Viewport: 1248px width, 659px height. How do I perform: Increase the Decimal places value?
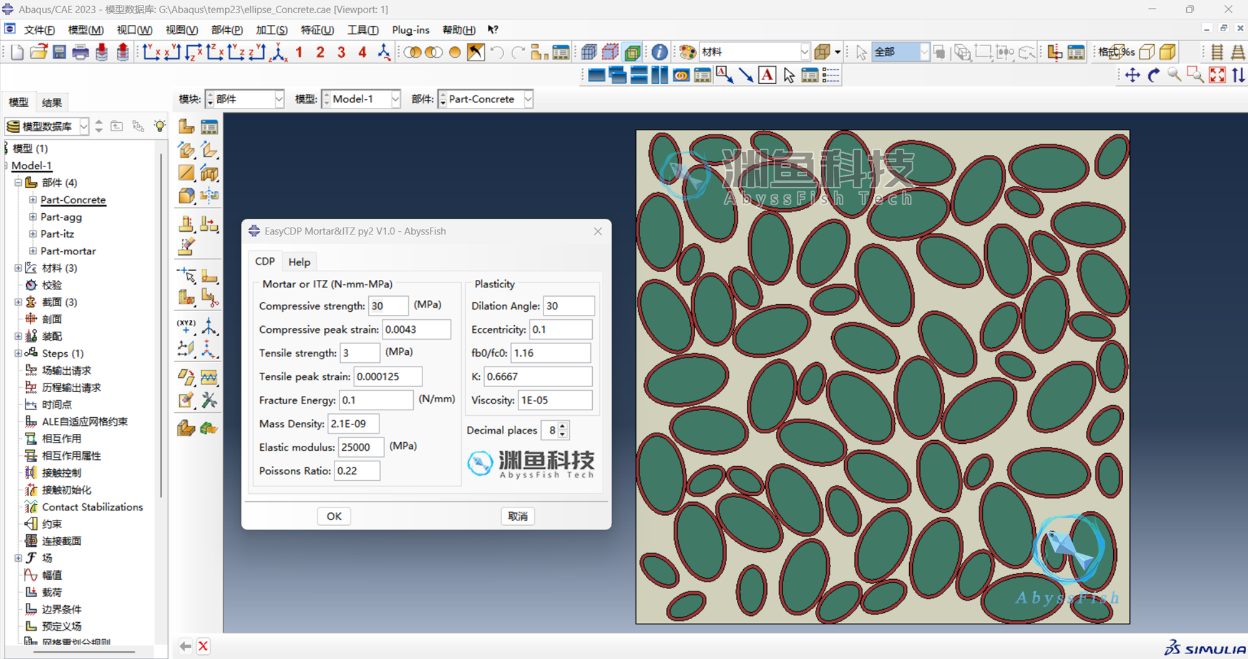pos(563,426)
